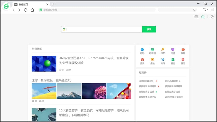Minimize the browser window
This screenshot has height=122, width=217.
pos(198,4)
